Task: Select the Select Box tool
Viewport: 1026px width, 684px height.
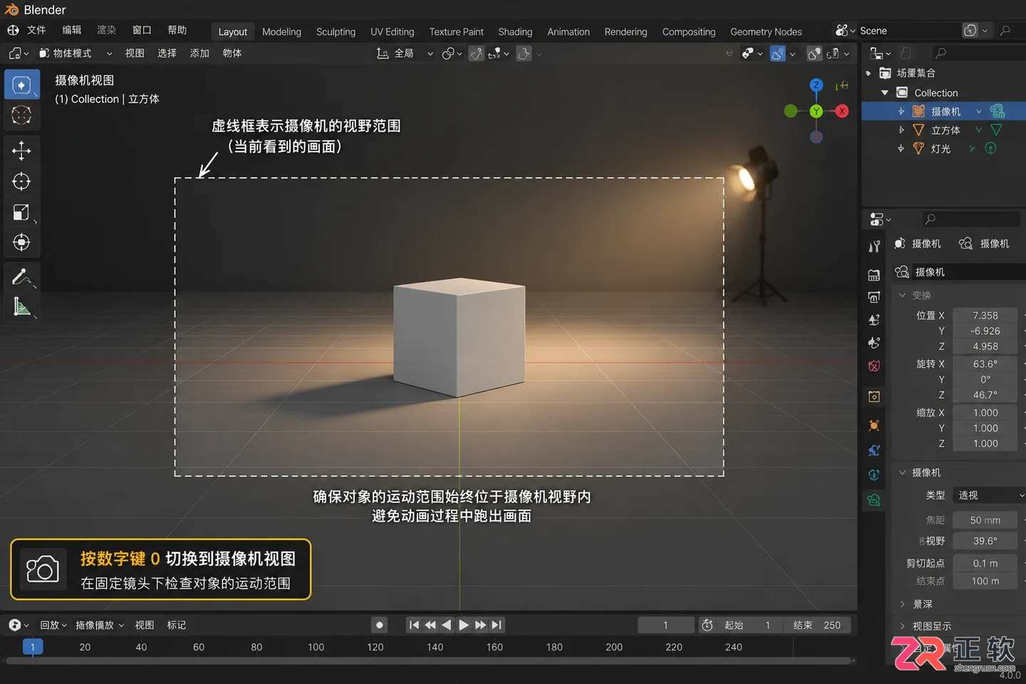Action: tap(22, 85)
